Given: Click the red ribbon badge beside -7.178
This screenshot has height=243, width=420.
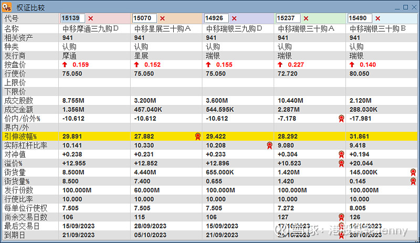Looking at the screenshot, I should pos(341,119).
